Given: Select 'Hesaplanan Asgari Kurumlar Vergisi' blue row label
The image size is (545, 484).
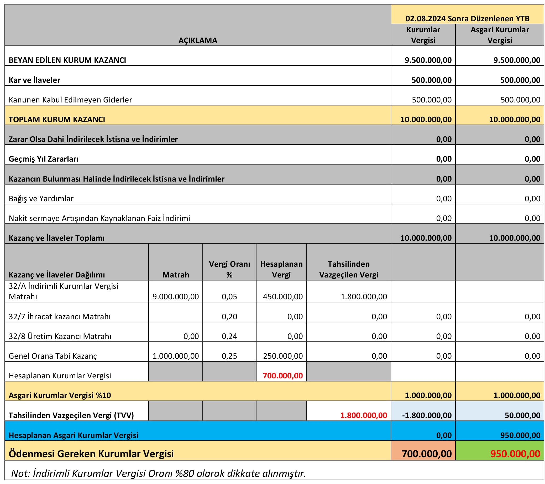Looking at the screenshot, I should click(x=73, y=435).
